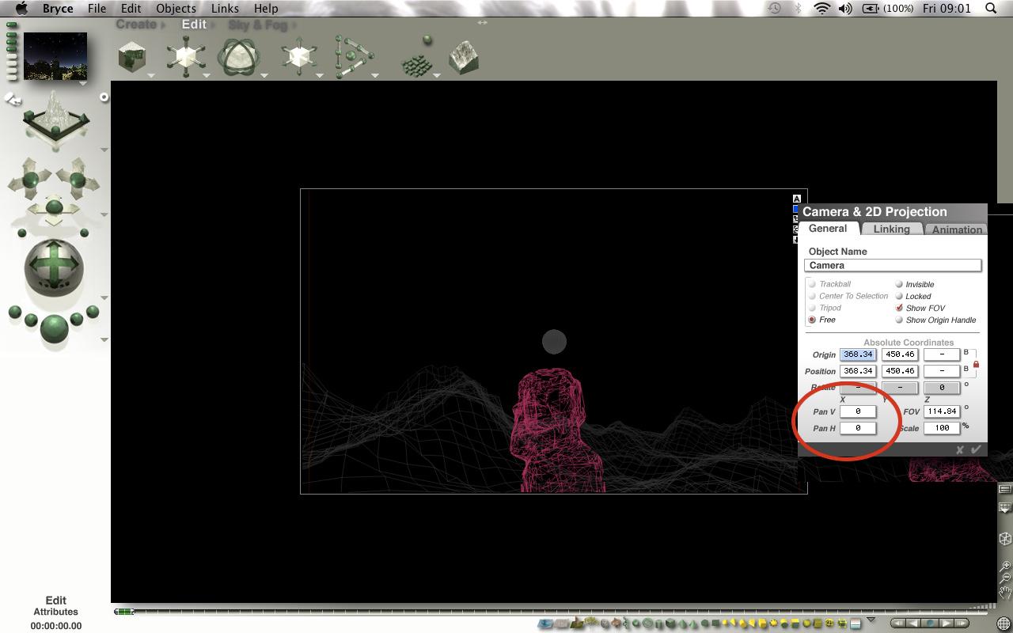
Task: Click the play animation button
Action: (x=947, y=624)
